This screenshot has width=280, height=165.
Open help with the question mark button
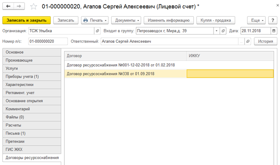(x=273, y=21)
